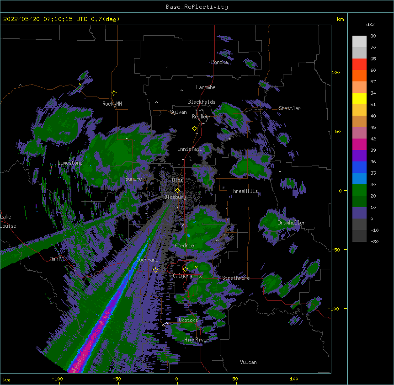
Task: Click the Olds town label
Action: pyautogui.click(x=177, y=180)
